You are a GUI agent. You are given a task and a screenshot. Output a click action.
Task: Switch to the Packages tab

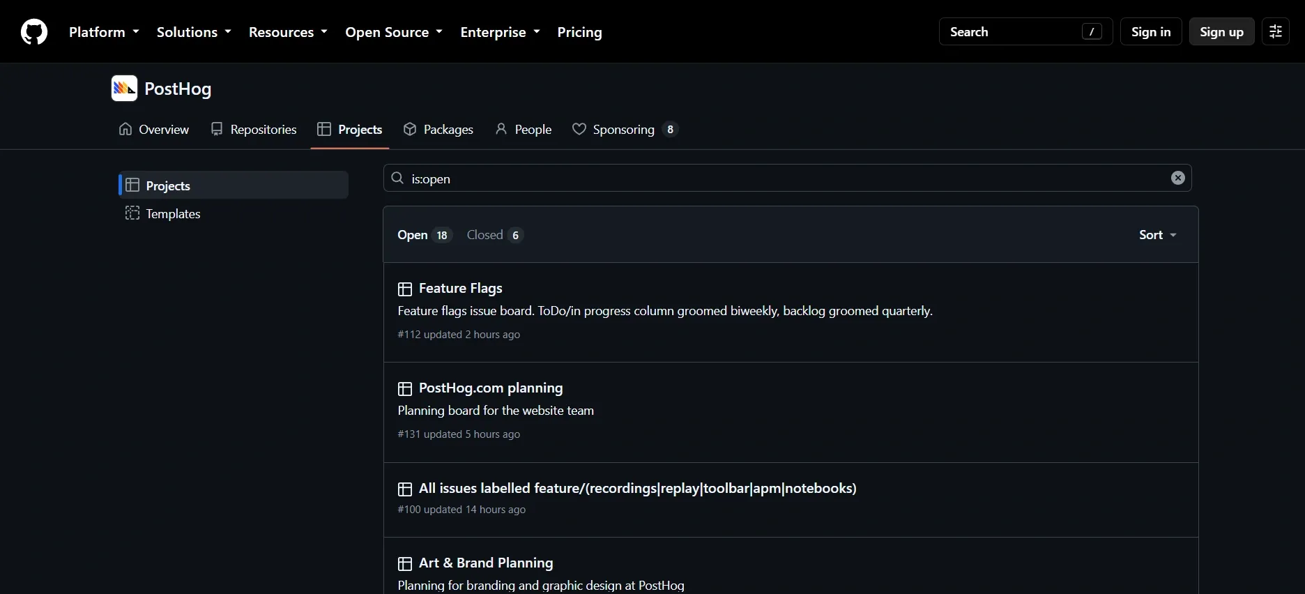click(x=438, y=129)
